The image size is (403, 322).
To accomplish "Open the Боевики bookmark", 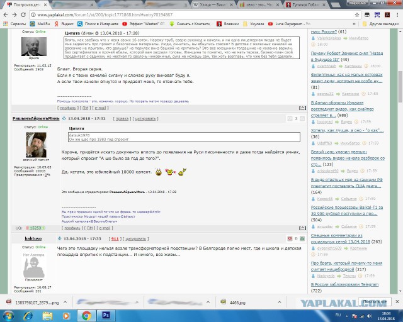I will [x=228, y=24].
